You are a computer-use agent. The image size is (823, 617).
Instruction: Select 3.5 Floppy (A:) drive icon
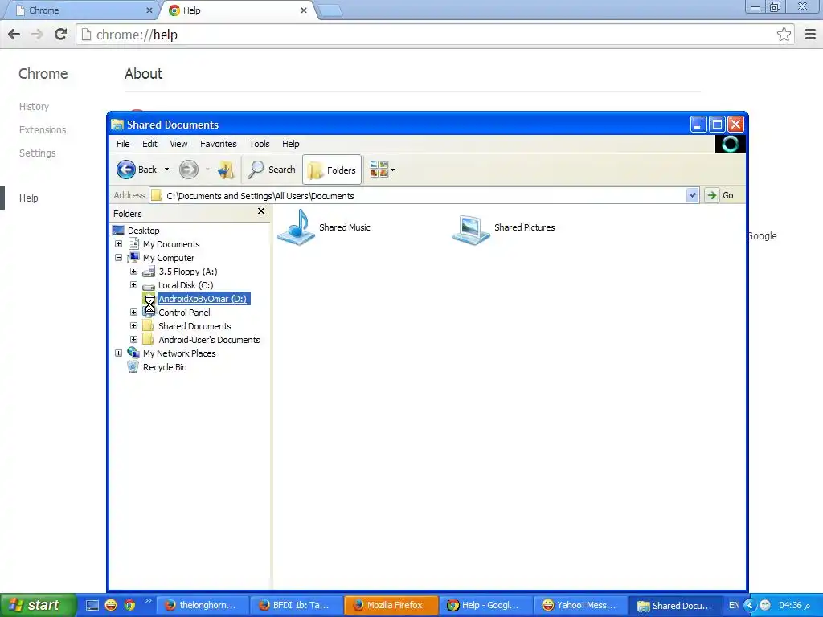coord(149,272)
